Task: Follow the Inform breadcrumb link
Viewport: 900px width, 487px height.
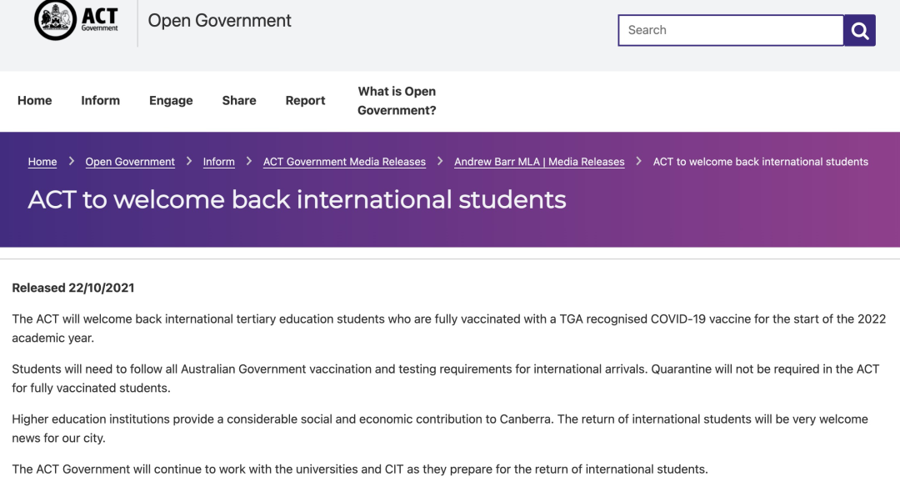Action: click(218, 162)
